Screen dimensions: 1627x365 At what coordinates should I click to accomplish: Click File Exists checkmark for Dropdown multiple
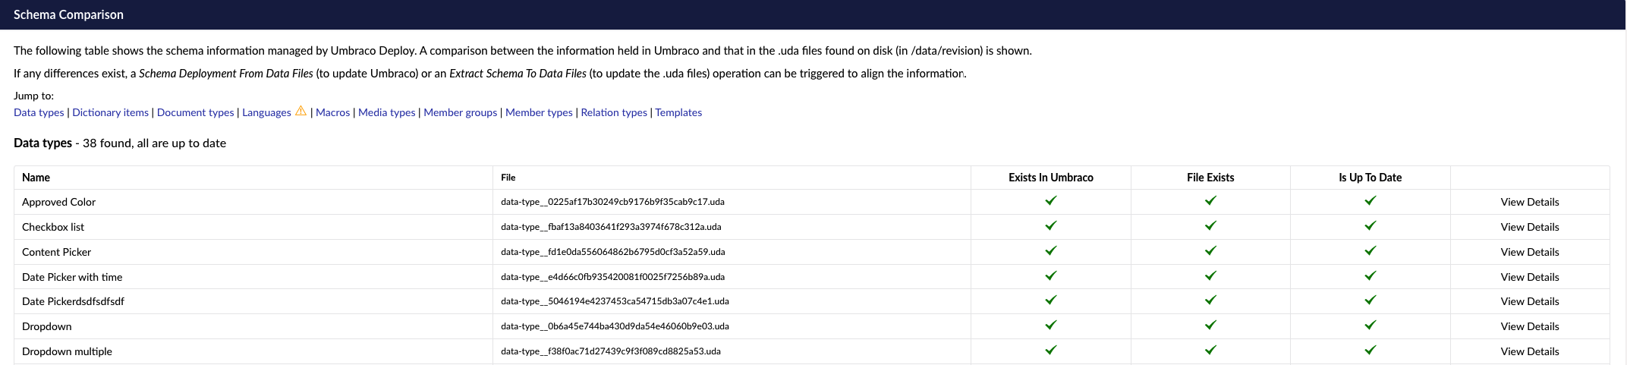point(1210,351)
